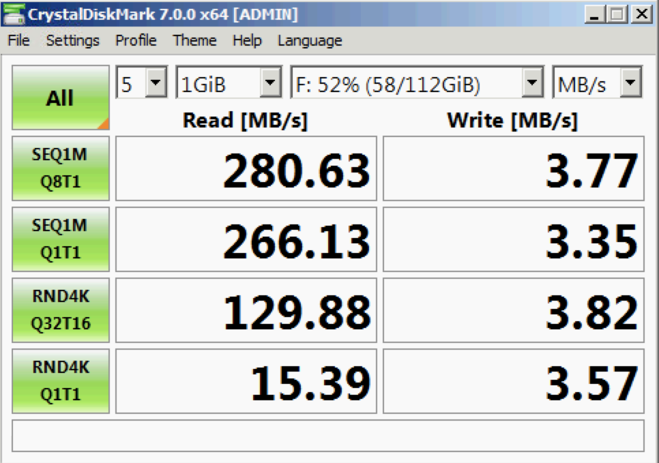This screenshot has height=463, width=659.
Task: Maximize the CrystalDiskMark window
Action: point(617,14)
